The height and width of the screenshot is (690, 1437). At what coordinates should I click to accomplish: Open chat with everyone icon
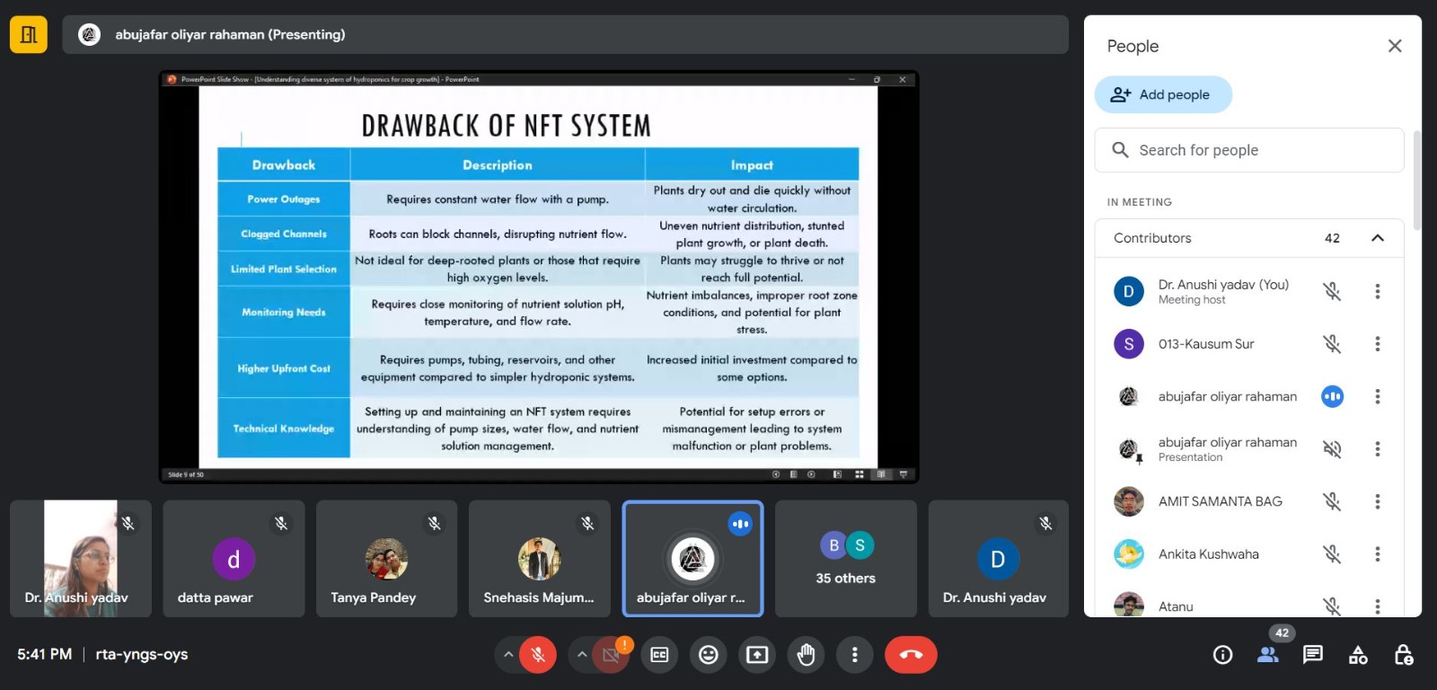[x=1312, y=655]
